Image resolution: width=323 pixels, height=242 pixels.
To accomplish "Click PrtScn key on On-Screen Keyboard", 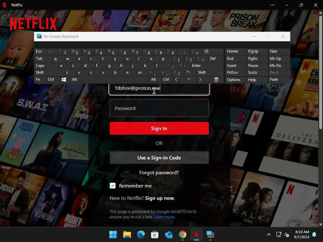I will click(236, 72).
